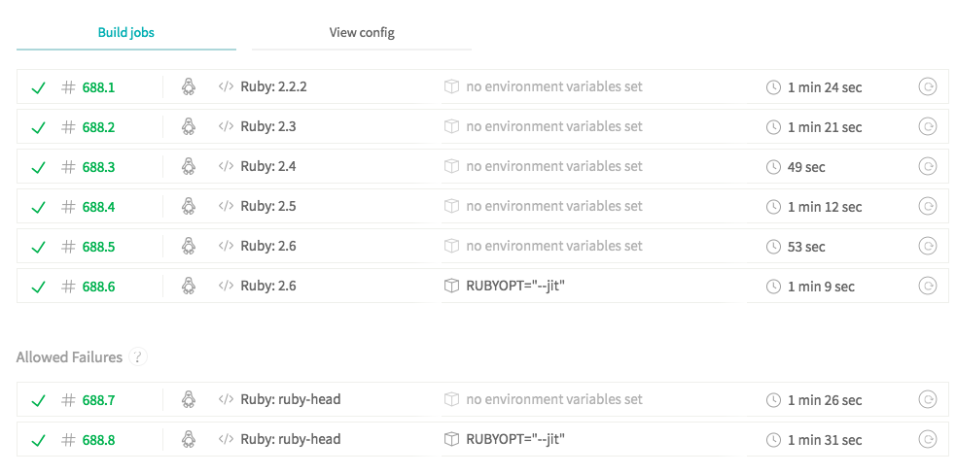The width and height of the screenshot is (956, 474).
Task: Select the Build jobs tab
Action: [126, 32]
